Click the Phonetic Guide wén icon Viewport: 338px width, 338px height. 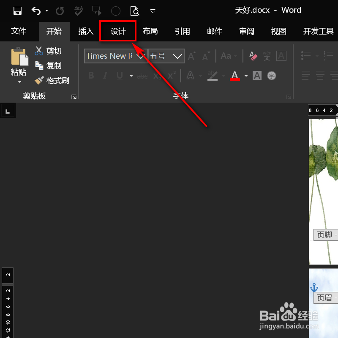pyautogui.click(x=267, y=56)
